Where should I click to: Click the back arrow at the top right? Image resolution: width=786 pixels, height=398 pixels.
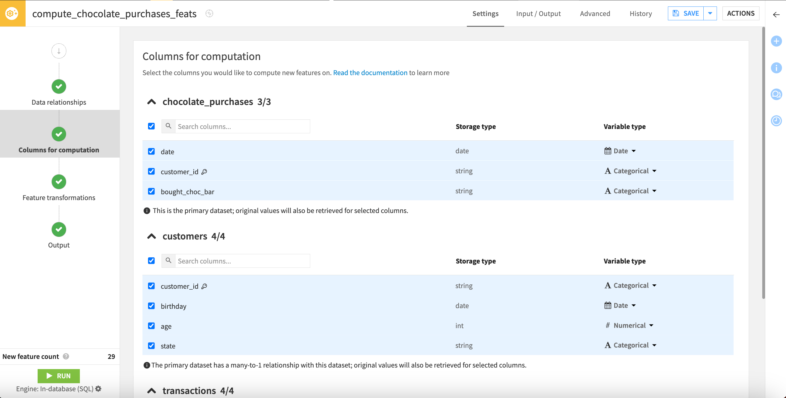[776, 14]
